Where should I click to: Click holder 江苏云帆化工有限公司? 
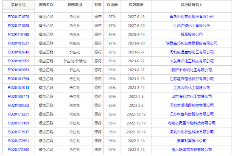(192, 88)
